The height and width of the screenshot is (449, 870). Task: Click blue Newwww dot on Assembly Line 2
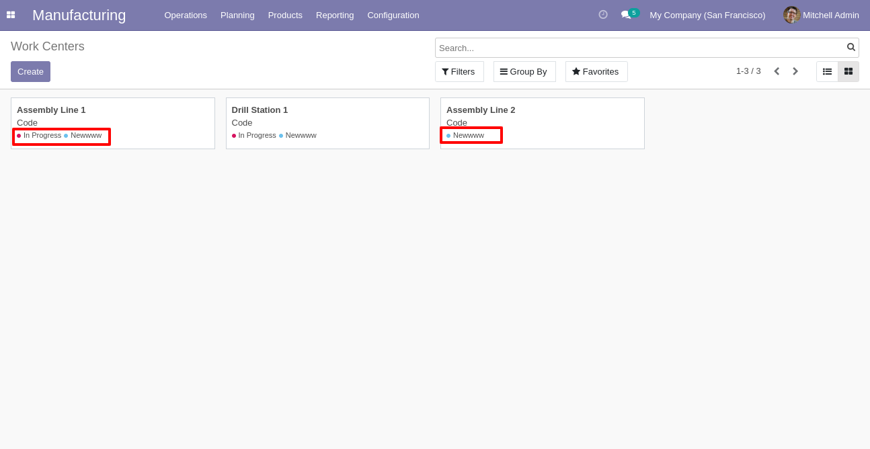click(448, 136)
